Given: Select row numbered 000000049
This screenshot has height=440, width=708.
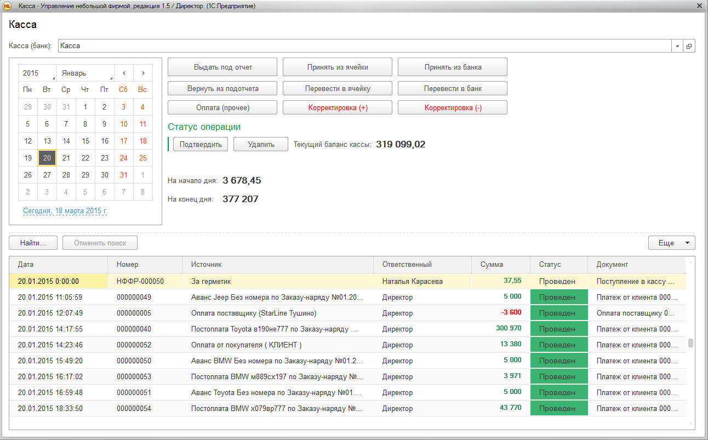Looking at the screenshot, I should tap(347, 297).
